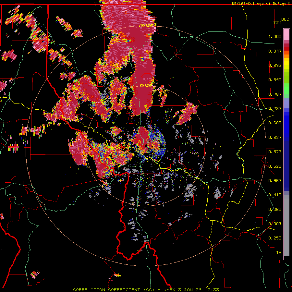Pick the light pink segment of color bar

(x=286, y=35)
